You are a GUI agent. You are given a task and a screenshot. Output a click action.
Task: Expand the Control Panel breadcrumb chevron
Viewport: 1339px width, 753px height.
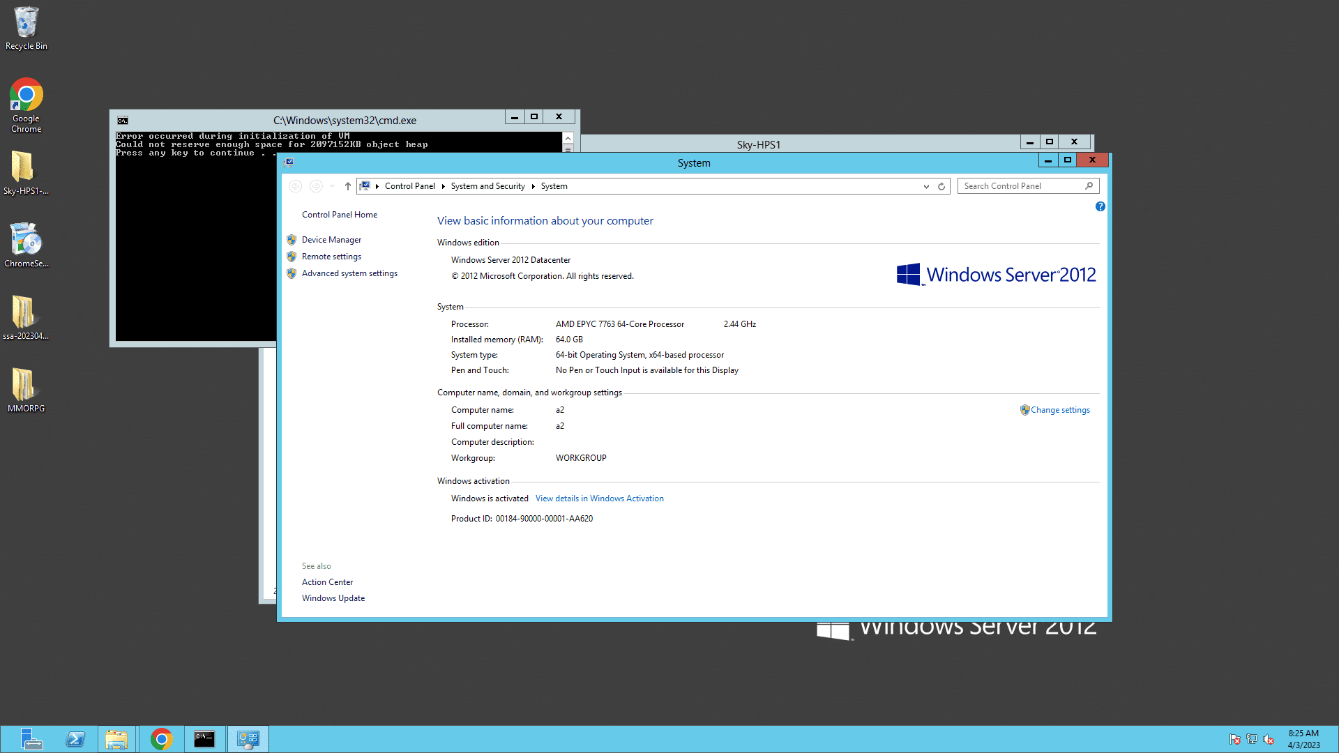(443, 186)
